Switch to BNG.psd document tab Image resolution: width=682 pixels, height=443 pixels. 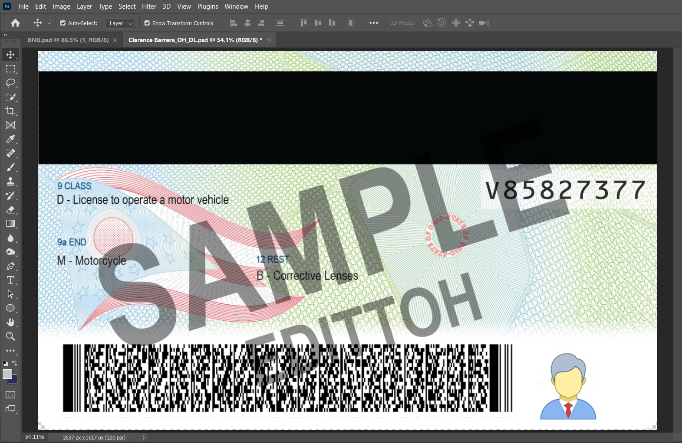click(68, 40)
